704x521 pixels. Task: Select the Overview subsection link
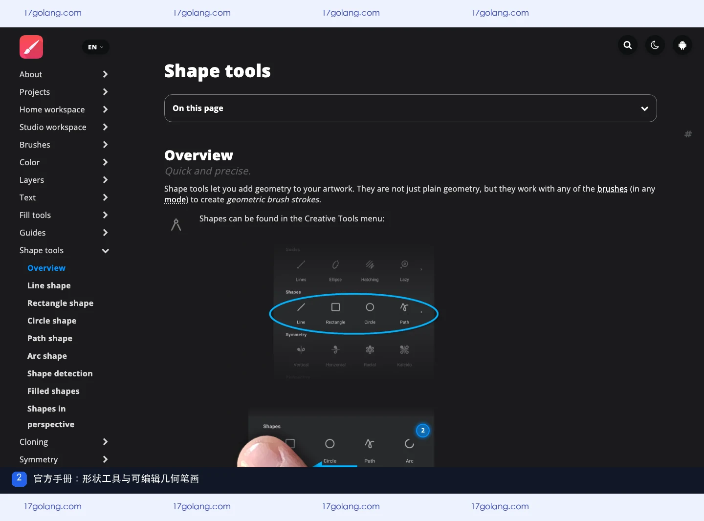click(46, 268)
